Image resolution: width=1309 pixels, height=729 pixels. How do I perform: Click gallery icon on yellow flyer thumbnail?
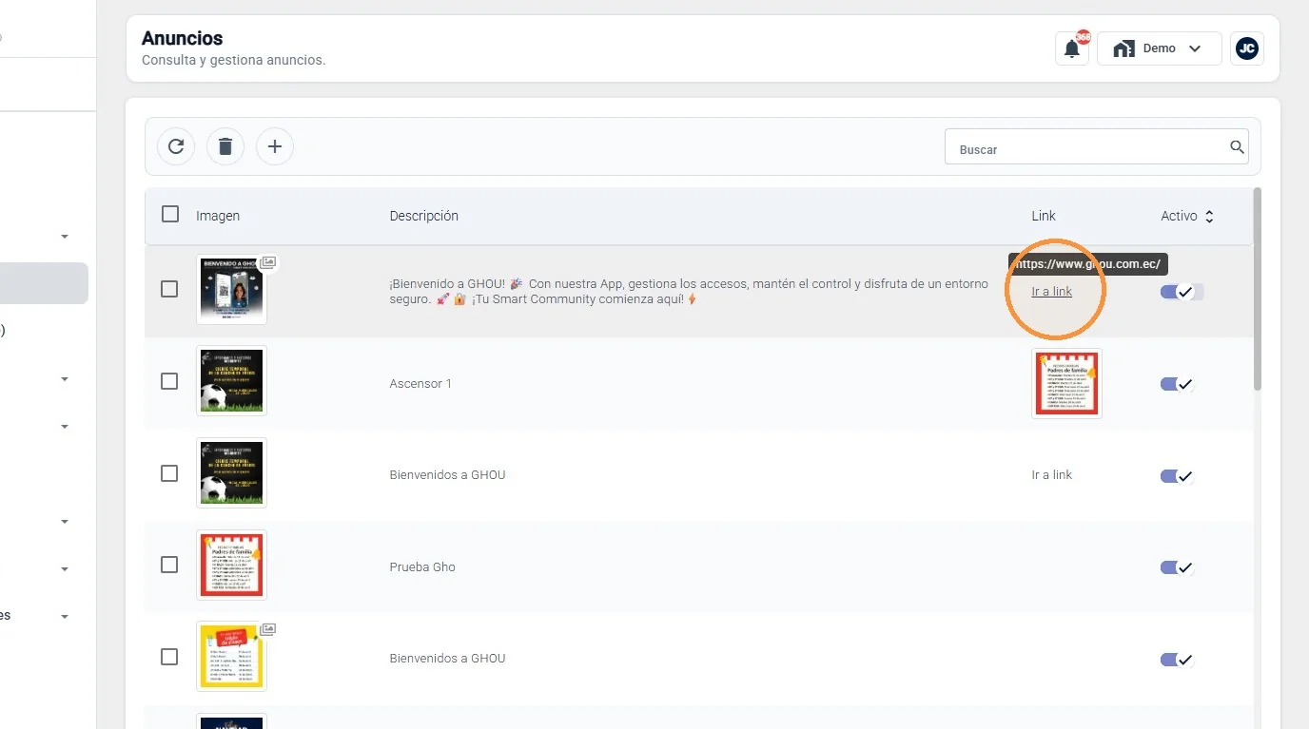(268, 629)
